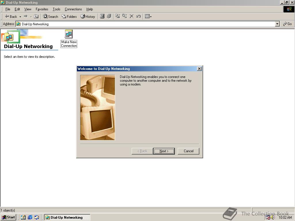The width and height of the screenshot is (295, 221).
Task: Click the Delete X toolbar icon
Action: pos(131,16)
